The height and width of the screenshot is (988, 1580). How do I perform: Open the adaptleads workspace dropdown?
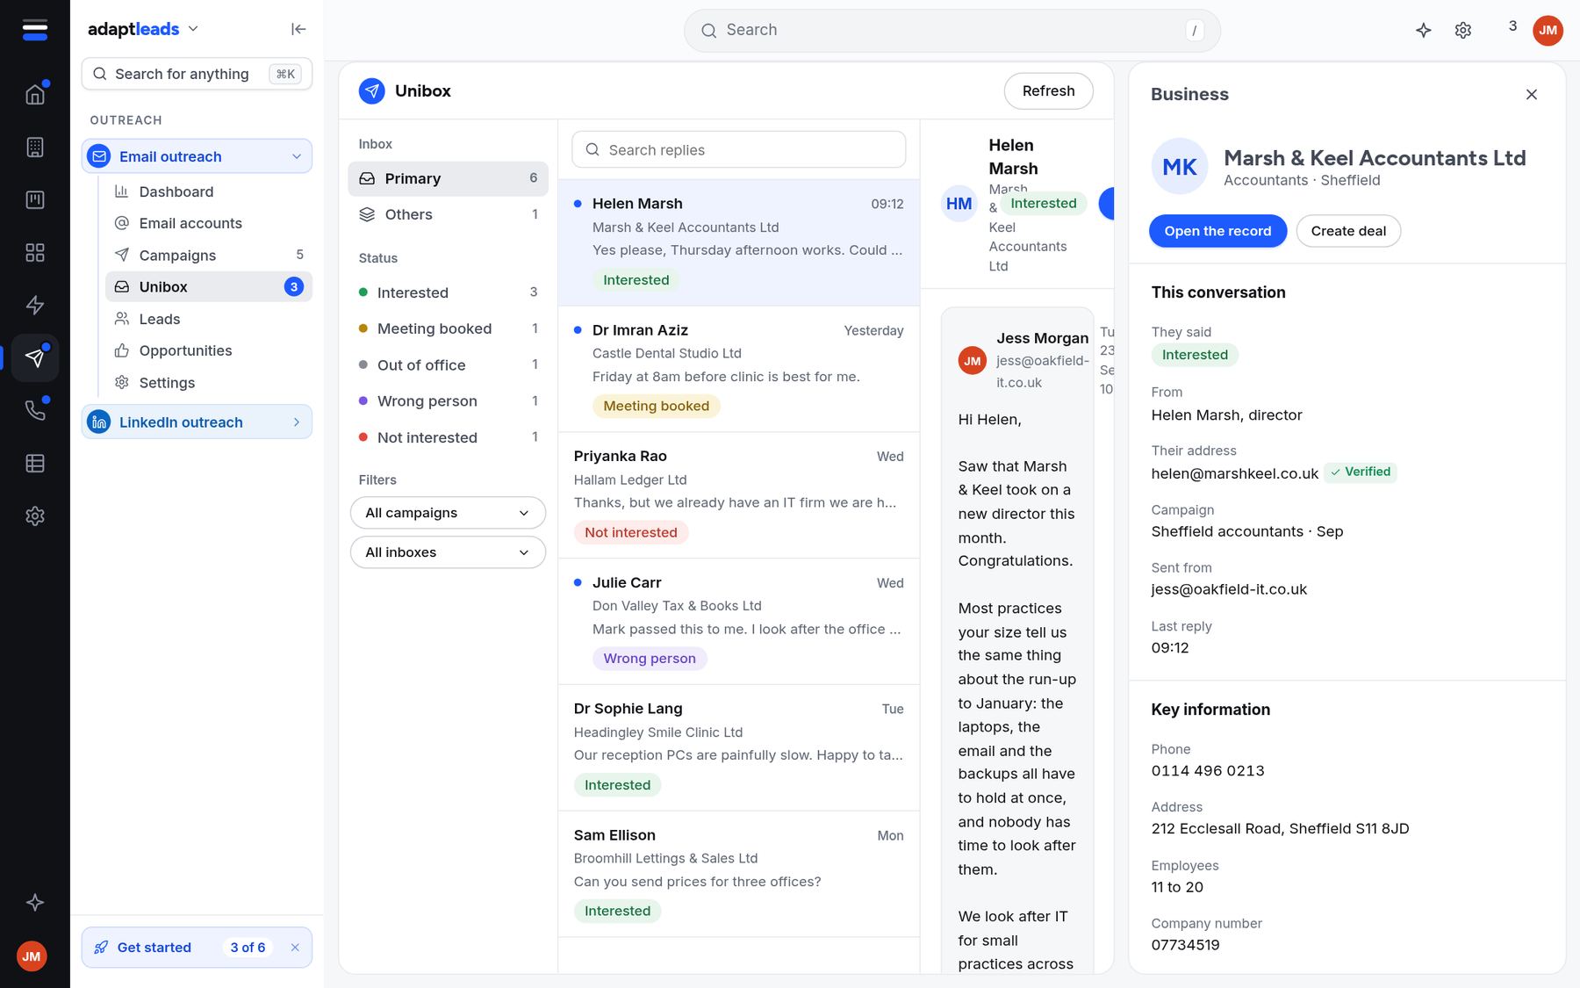point(143,29)
